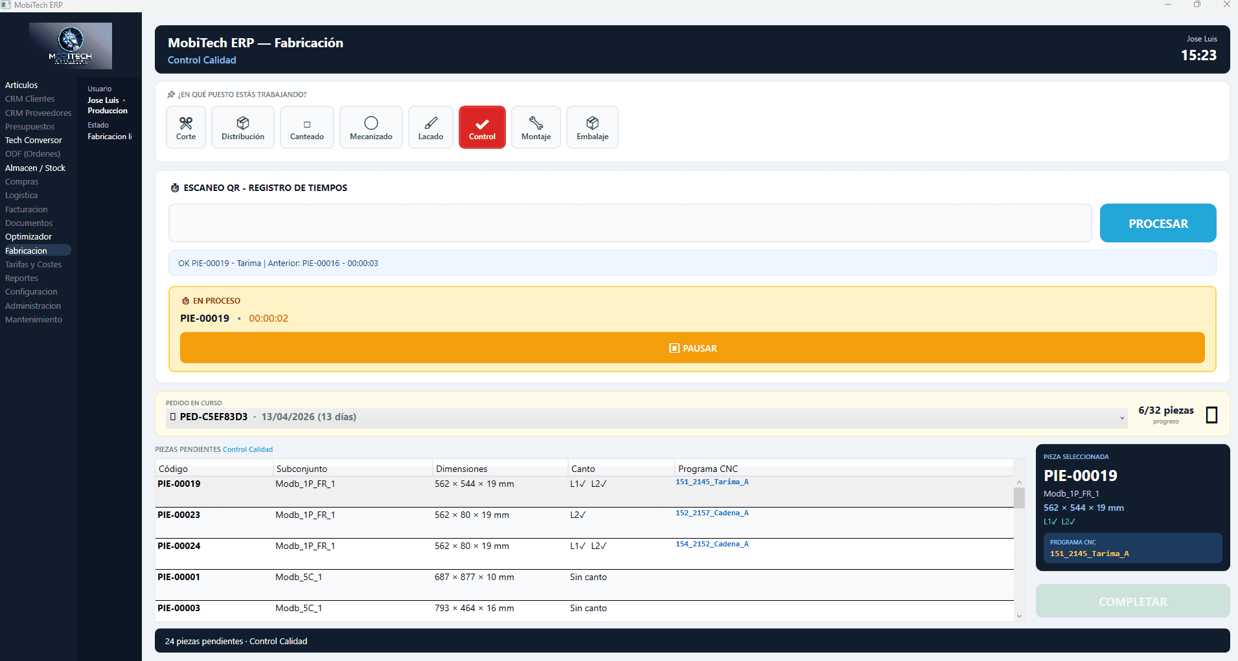Open Almacen / Stock in sidebar menu
The height and width of the screenshot is (661, 1238).
pos(35,168)
